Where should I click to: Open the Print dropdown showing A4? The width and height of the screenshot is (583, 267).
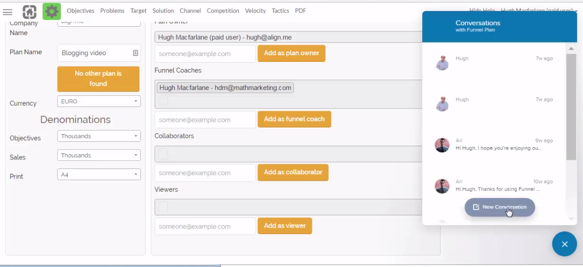(x=99, y=174)
